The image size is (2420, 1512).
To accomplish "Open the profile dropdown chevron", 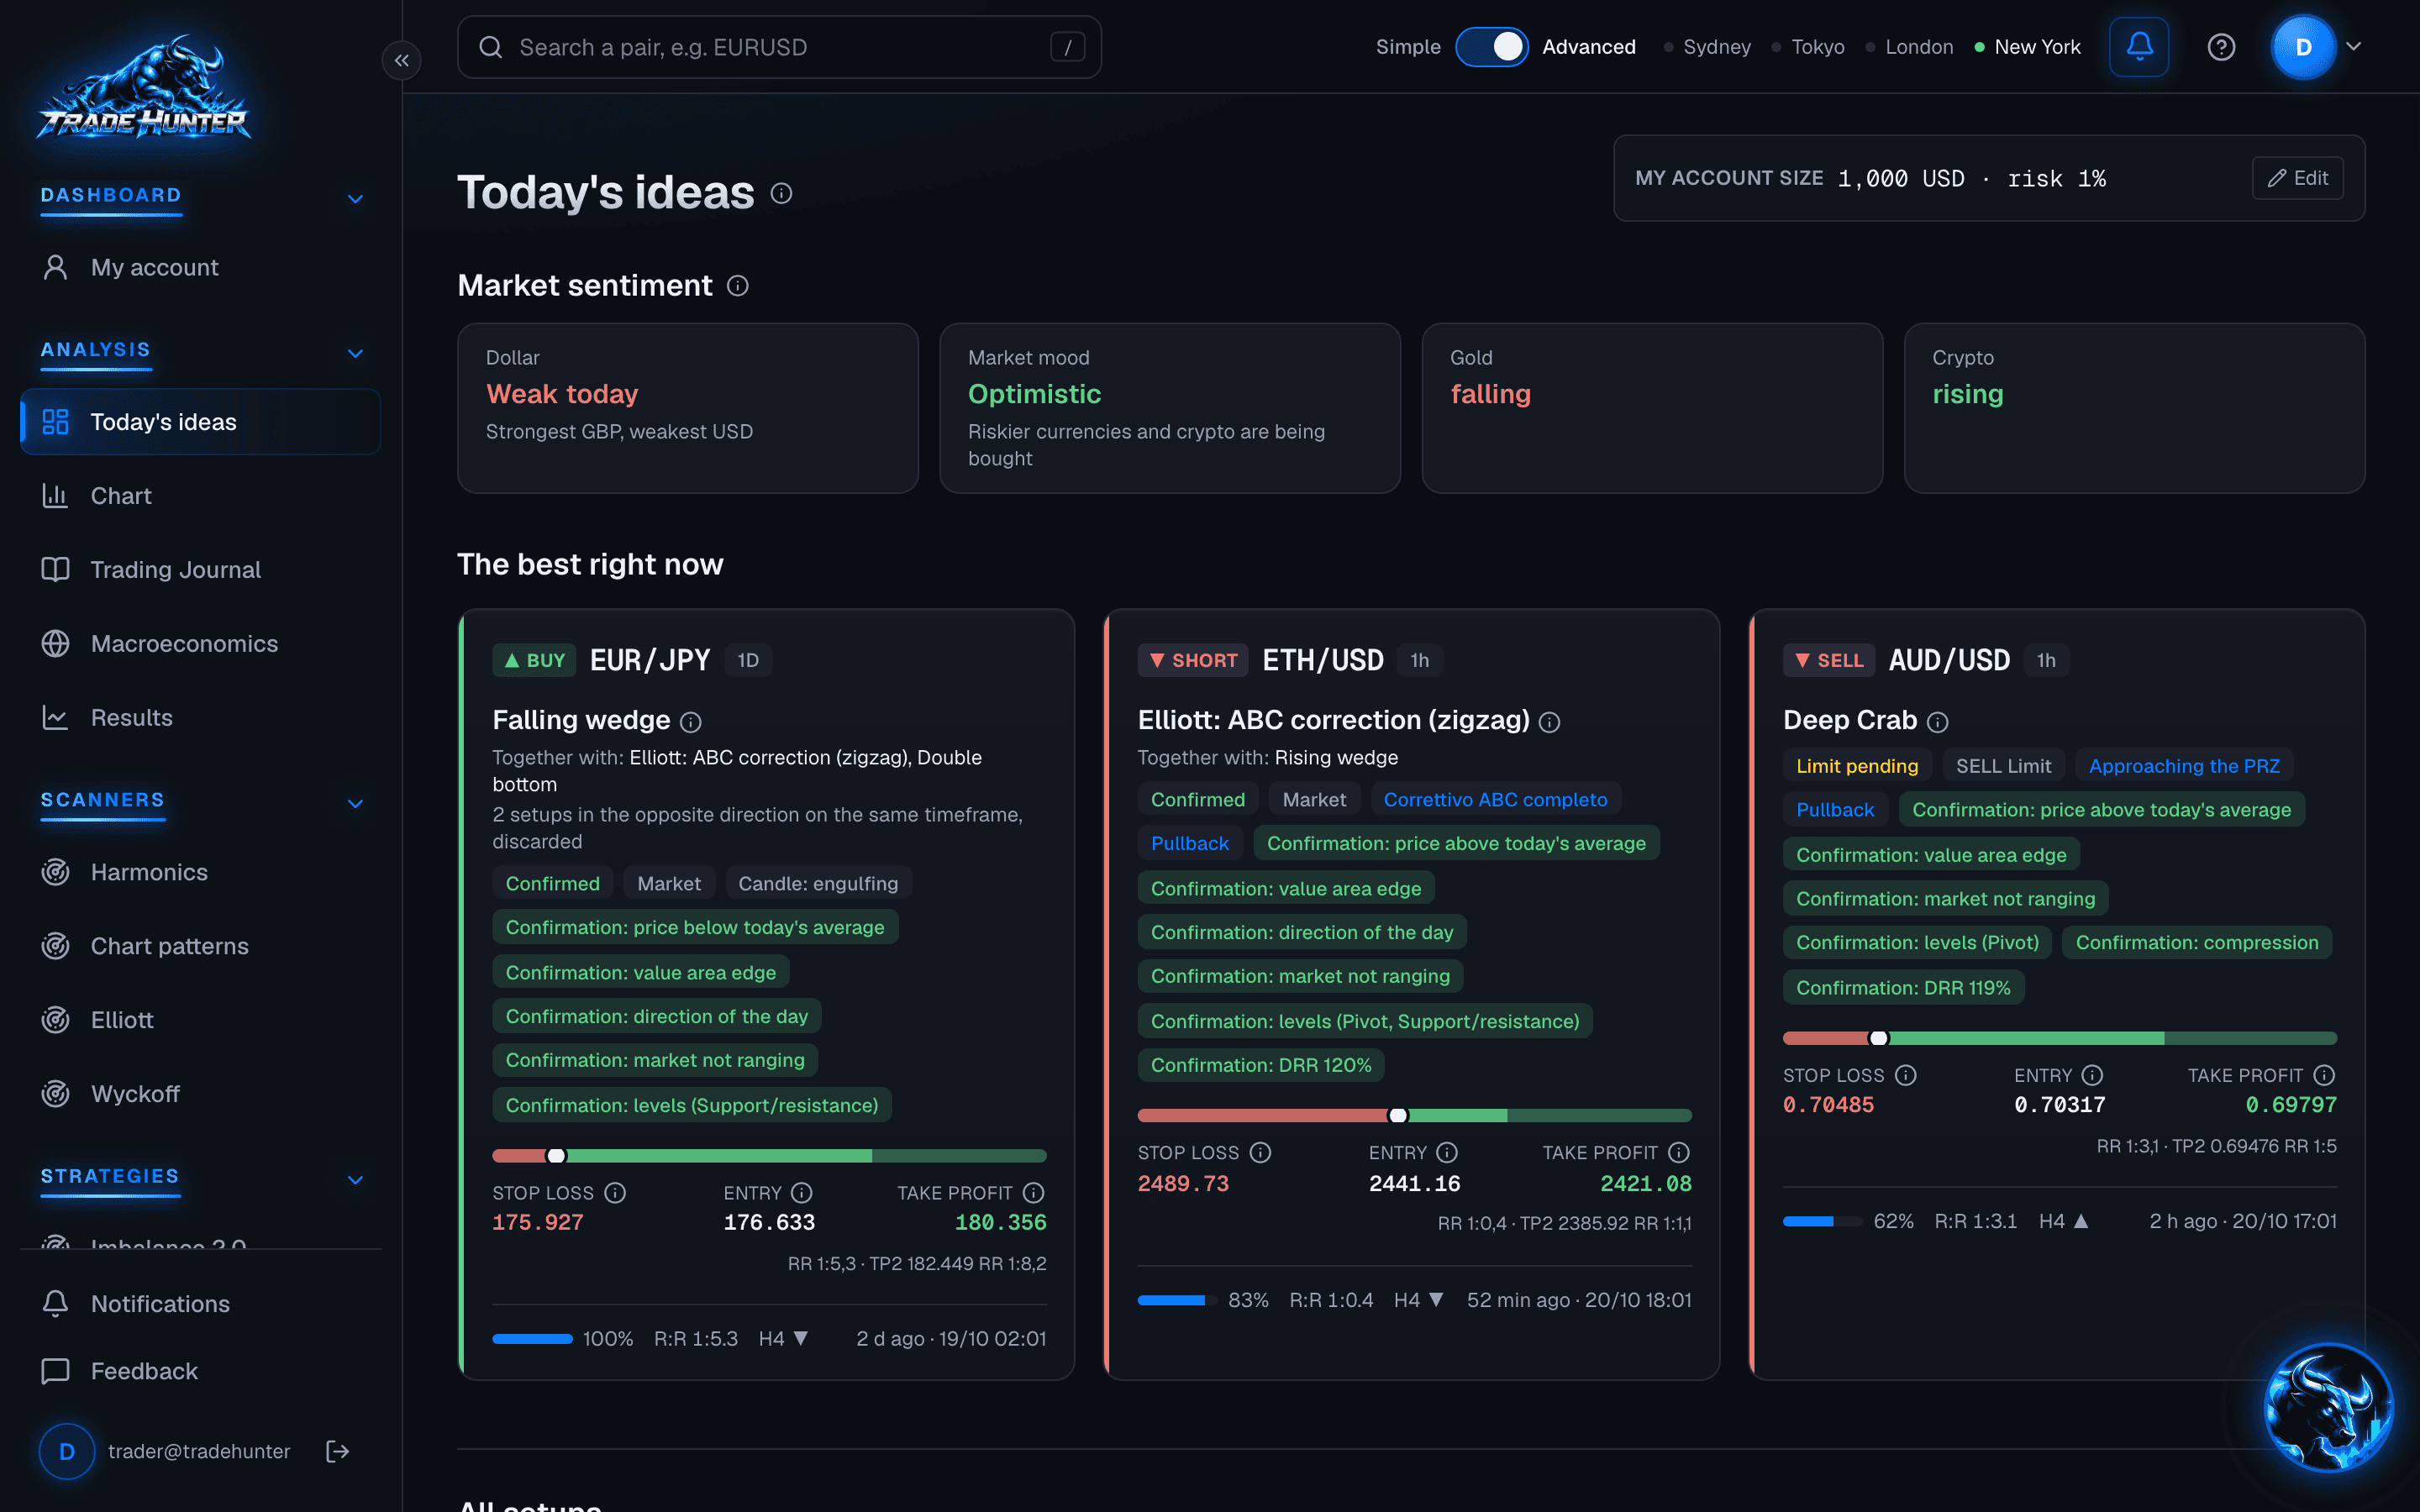I will [x=2354, y=46].
